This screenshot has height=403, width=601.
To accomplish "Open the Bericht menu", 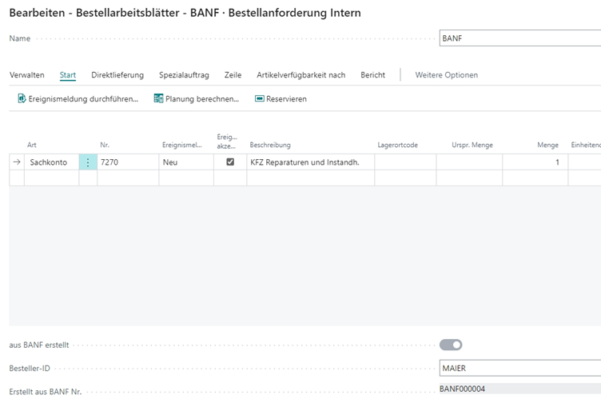I will (x=372, y=75).
